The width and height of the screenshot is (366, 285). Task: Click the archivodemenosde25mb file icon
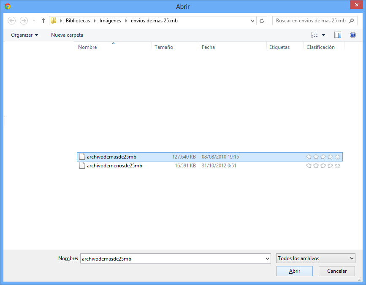coord(82,165)
